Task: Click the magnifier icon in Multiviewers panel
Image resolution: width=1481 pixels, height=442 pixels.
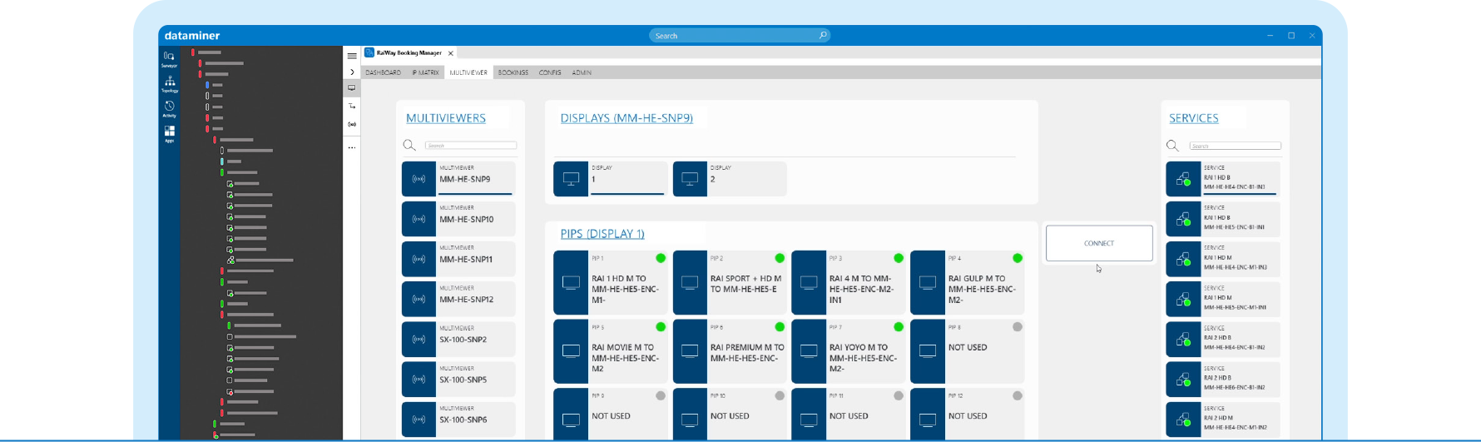Action: (x=409, y=145)
